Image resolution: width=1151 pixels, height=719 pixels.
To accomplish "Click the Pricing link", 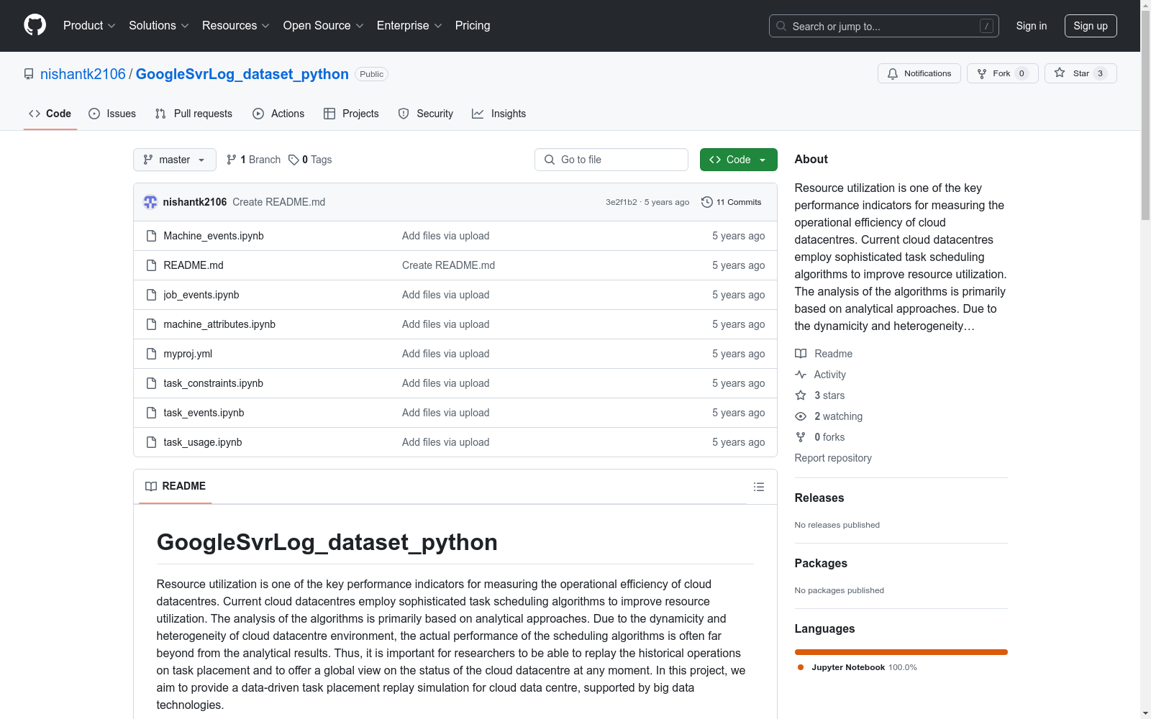I will 473,26.
